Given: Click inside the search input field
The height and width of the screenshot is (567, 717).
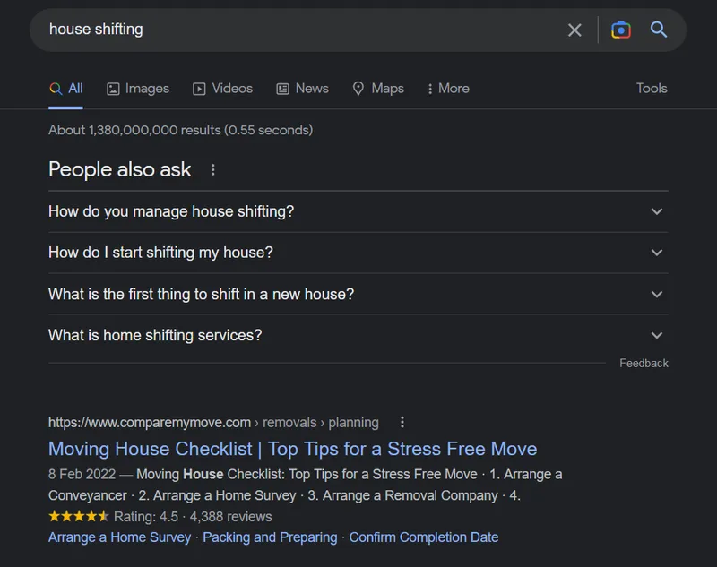Looking at the screenshot, I should pos(269,30).
